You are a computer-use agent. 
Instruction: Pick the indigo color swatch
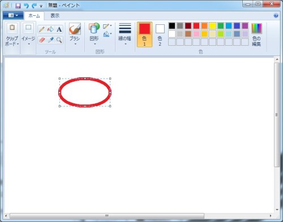click(x=237, y=26)
